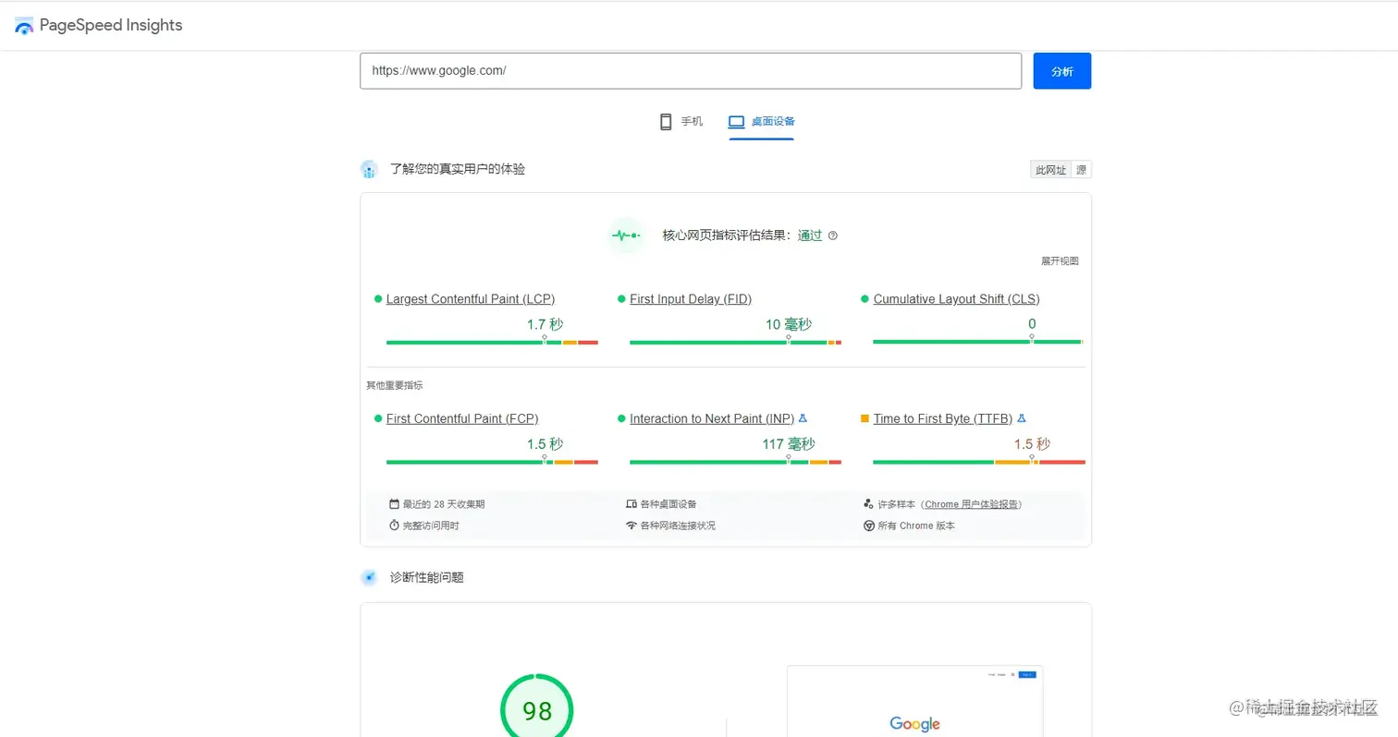
Task: Open First Input Delay (FID) link
Action: click(691, 298)
